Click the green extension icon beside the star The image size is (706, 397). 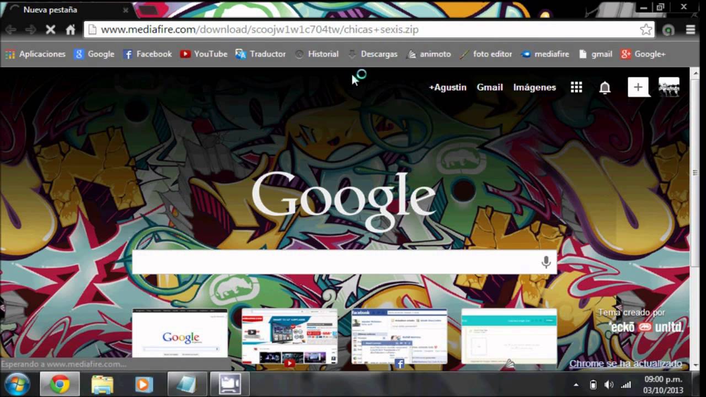tap(668, 30)
